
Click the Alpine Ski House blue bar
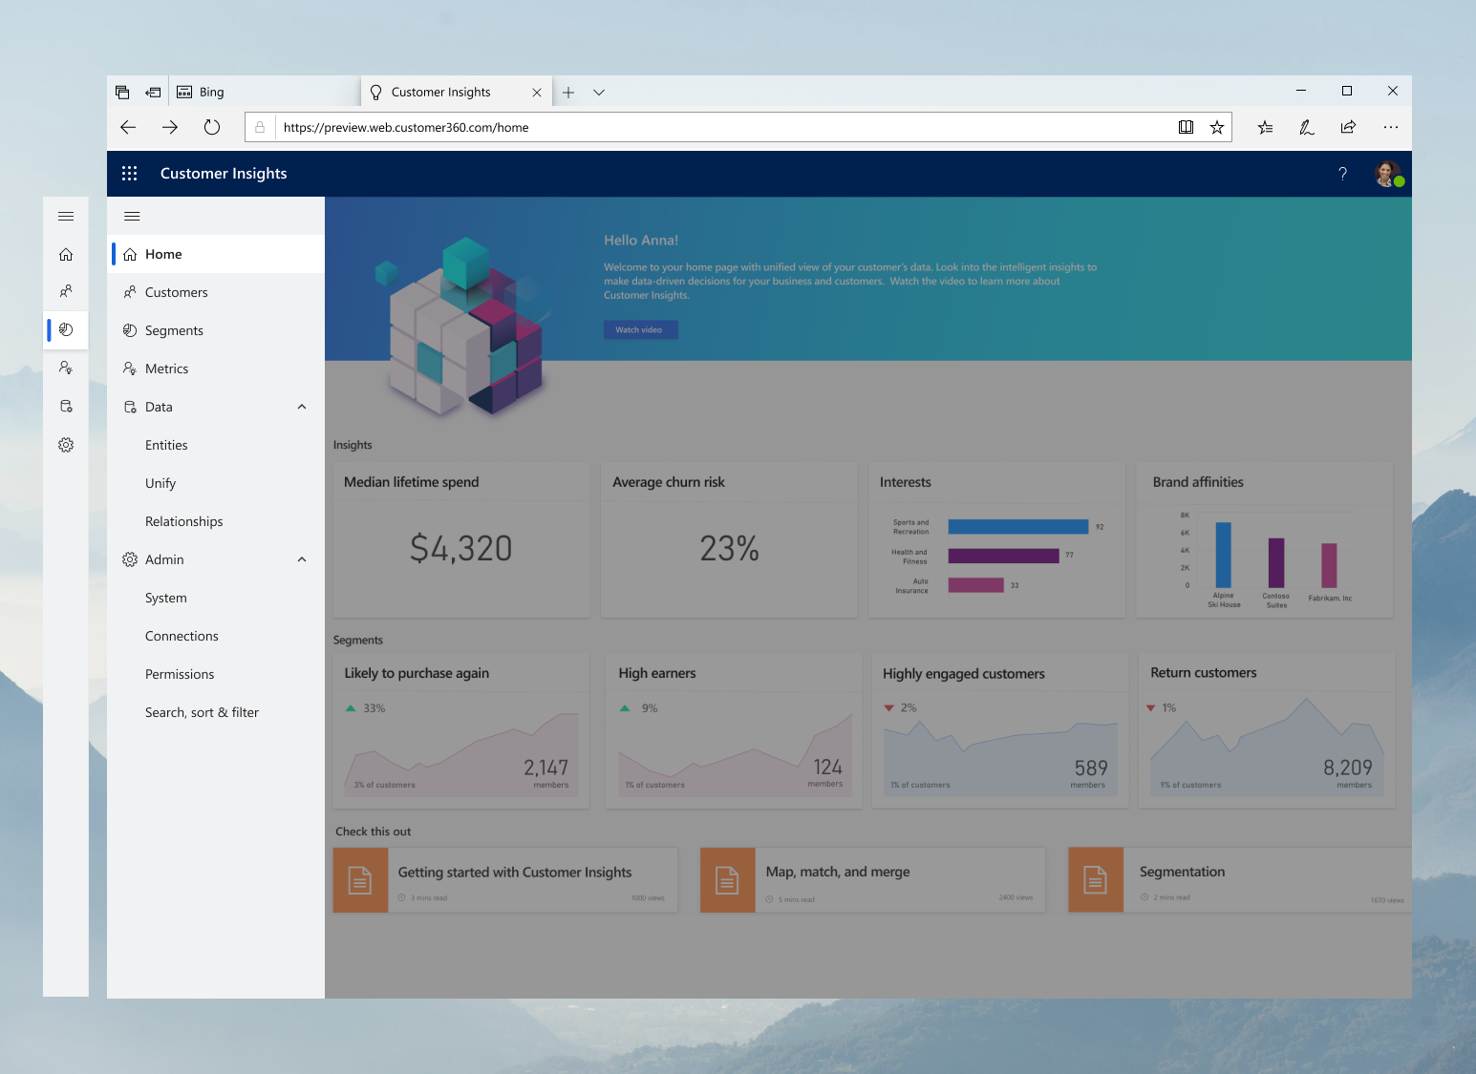click(1223, 555)
